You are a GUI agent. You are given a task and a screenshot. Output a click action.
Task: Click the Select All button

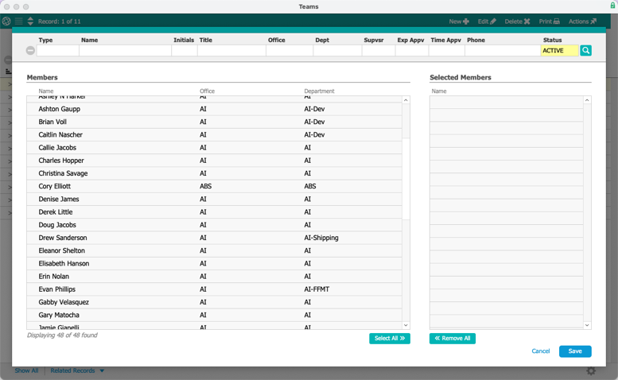click(x=390, y=338)
